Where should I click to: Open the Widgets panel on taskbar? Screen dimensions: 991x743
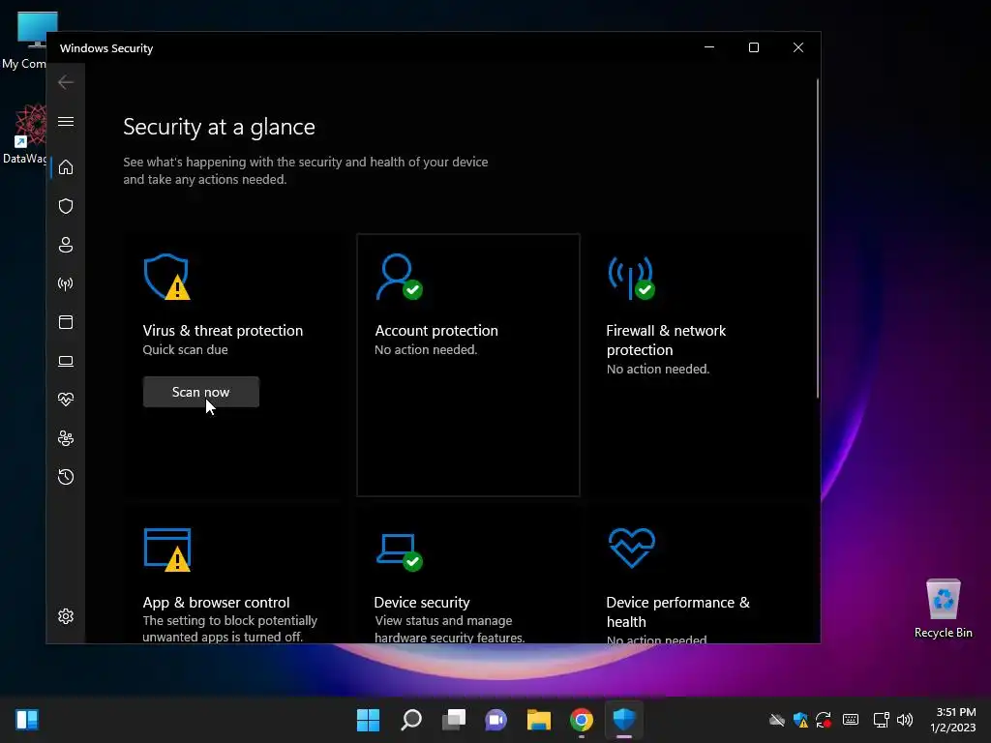[27, 720]
